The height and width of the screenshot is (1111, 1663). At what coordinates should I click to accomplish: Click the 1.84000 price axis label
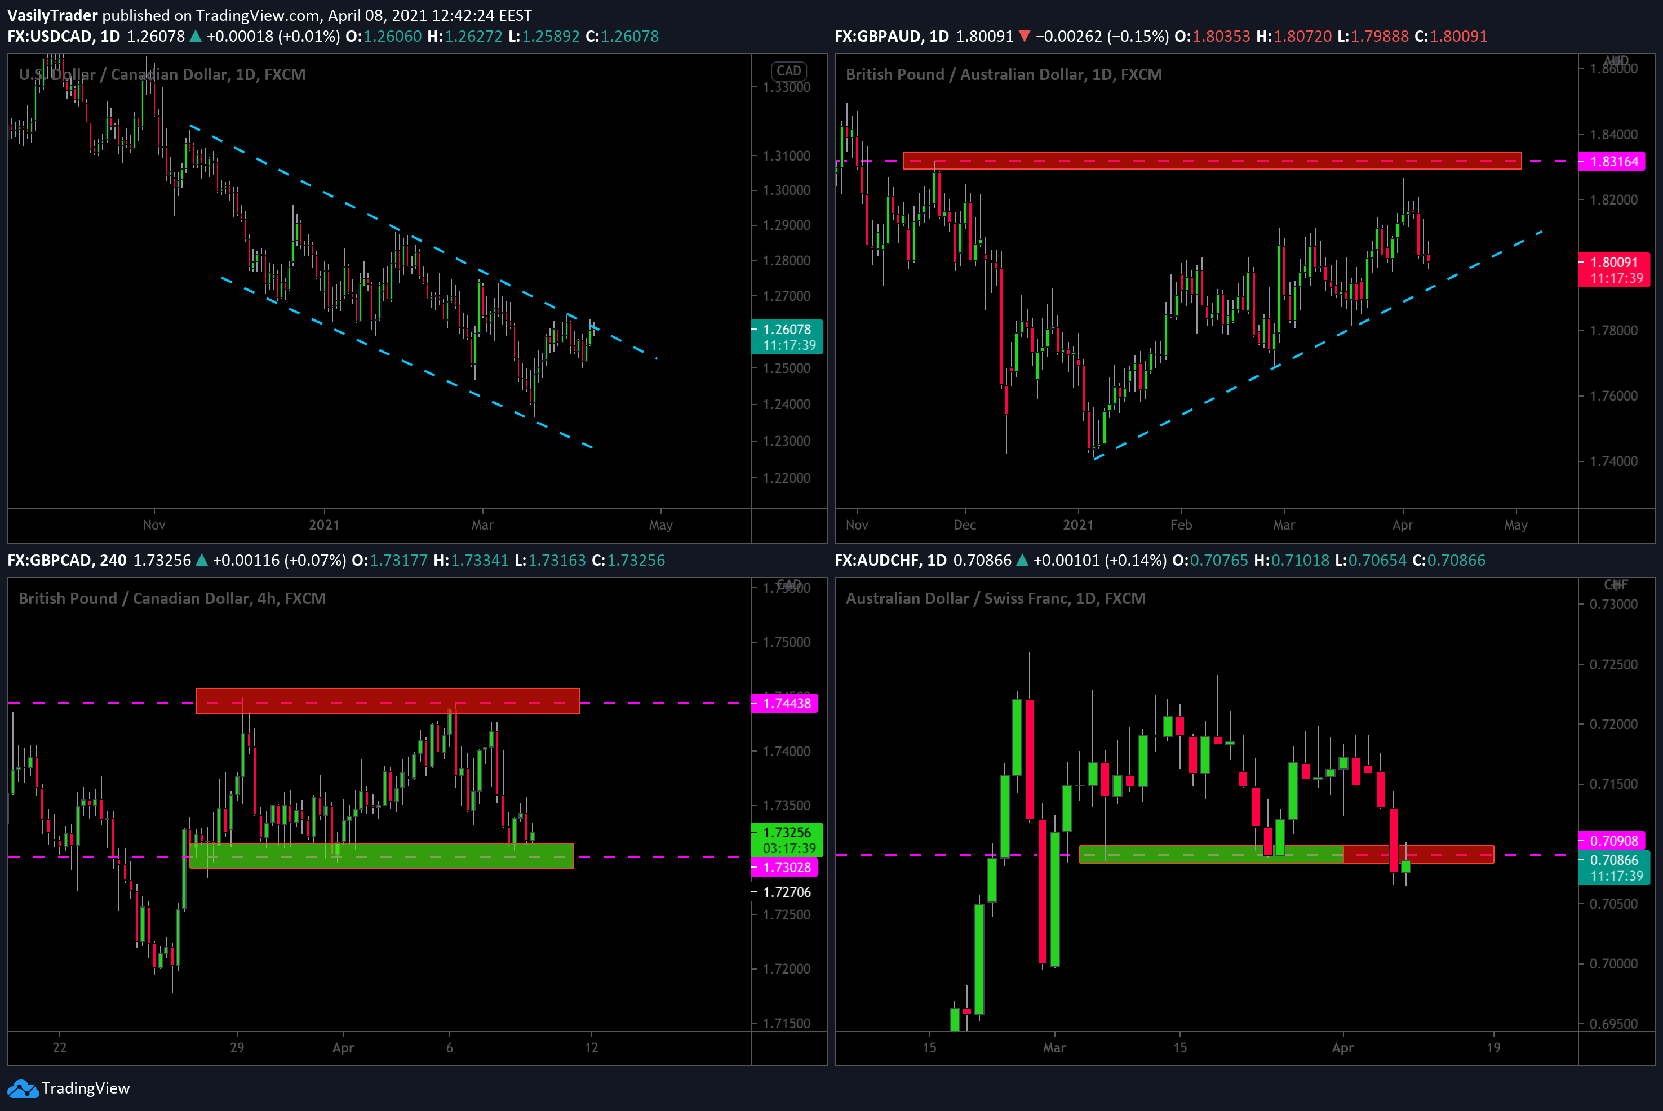coord(1614,135)
